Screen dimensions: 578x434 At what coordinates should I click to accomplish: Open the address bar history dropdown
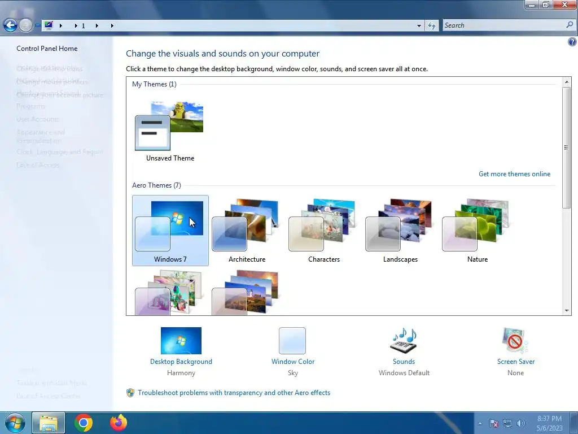click(419, 25)
